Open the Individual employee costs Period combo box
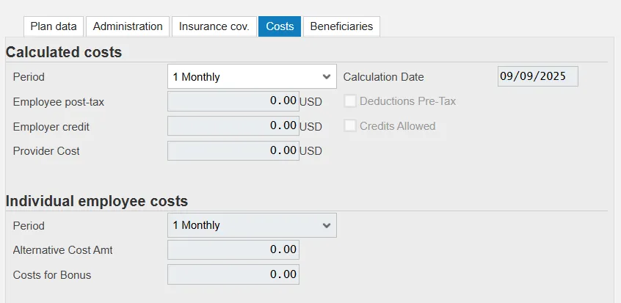The image size is (621, 303). (242, 225)
